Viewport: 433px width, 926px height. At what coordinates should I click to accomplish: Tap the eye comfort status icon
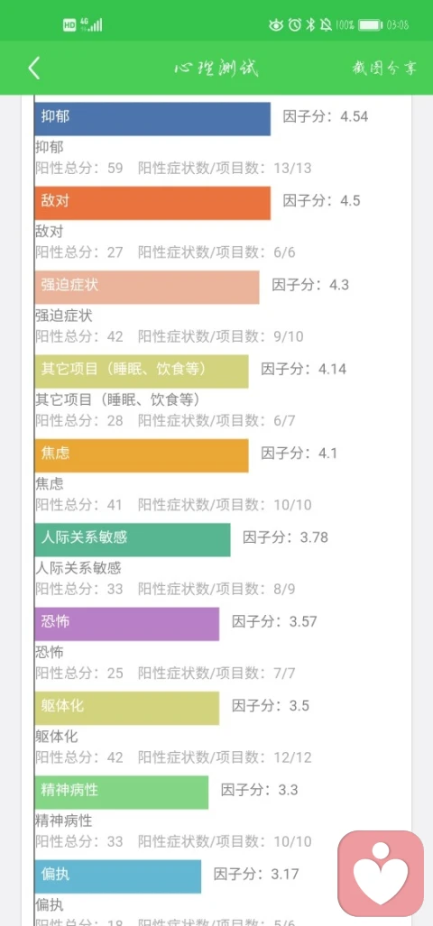pos(276,25)
